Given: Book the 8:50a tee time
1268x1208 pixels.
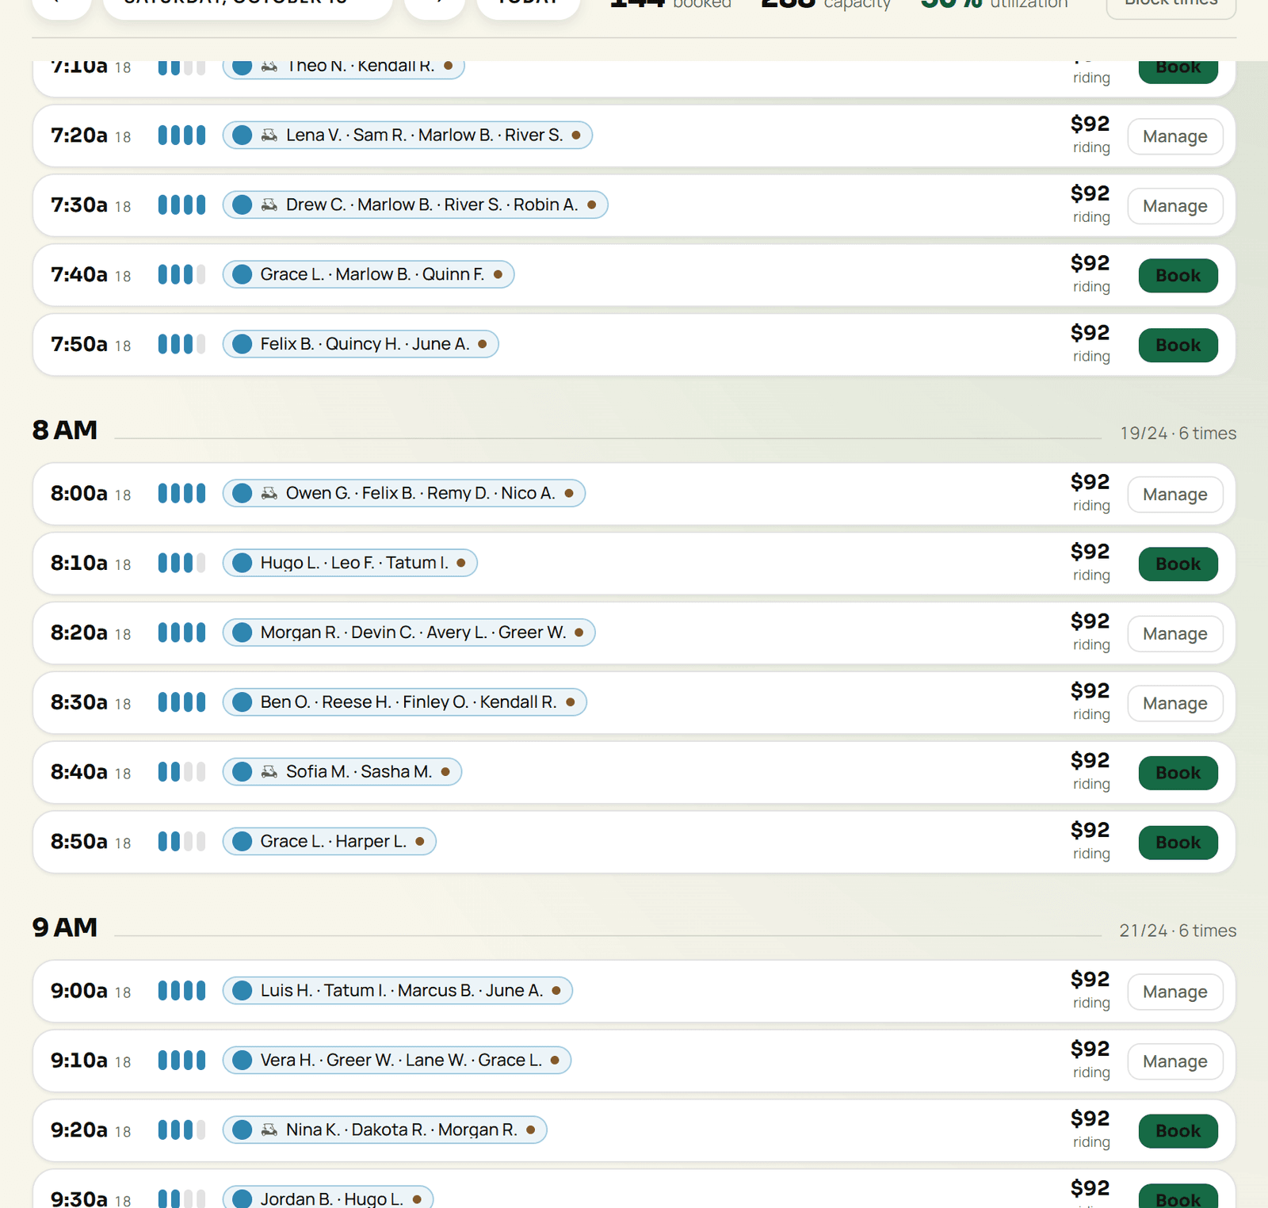Looking at the screenshot, I should click(x=1178, y=843).
